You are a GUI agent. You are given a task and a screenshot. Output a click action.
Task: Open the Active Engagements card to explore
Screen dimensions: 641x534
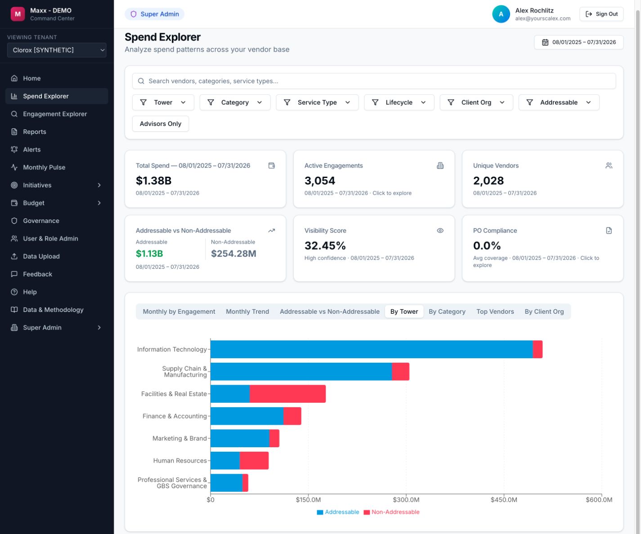[374, 179]
